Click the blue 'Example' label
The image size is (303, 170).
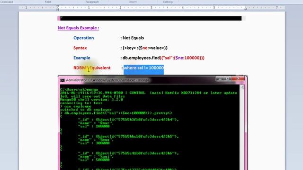coord(82,58)
